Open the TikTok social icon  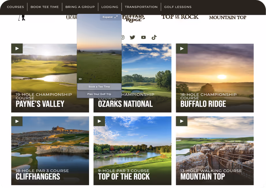pyautogui.click(x=154, y=37)
